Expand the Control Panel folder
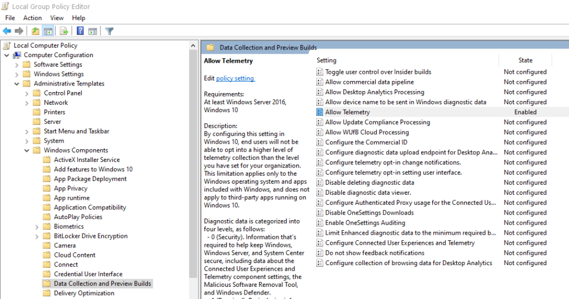The width and height of the screenshot is (569, 299). click(x=27, y=94)
